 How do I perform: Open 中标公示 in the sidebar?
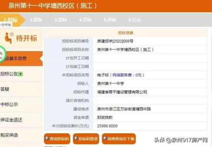pyautogui.click(x=9, y=104)
